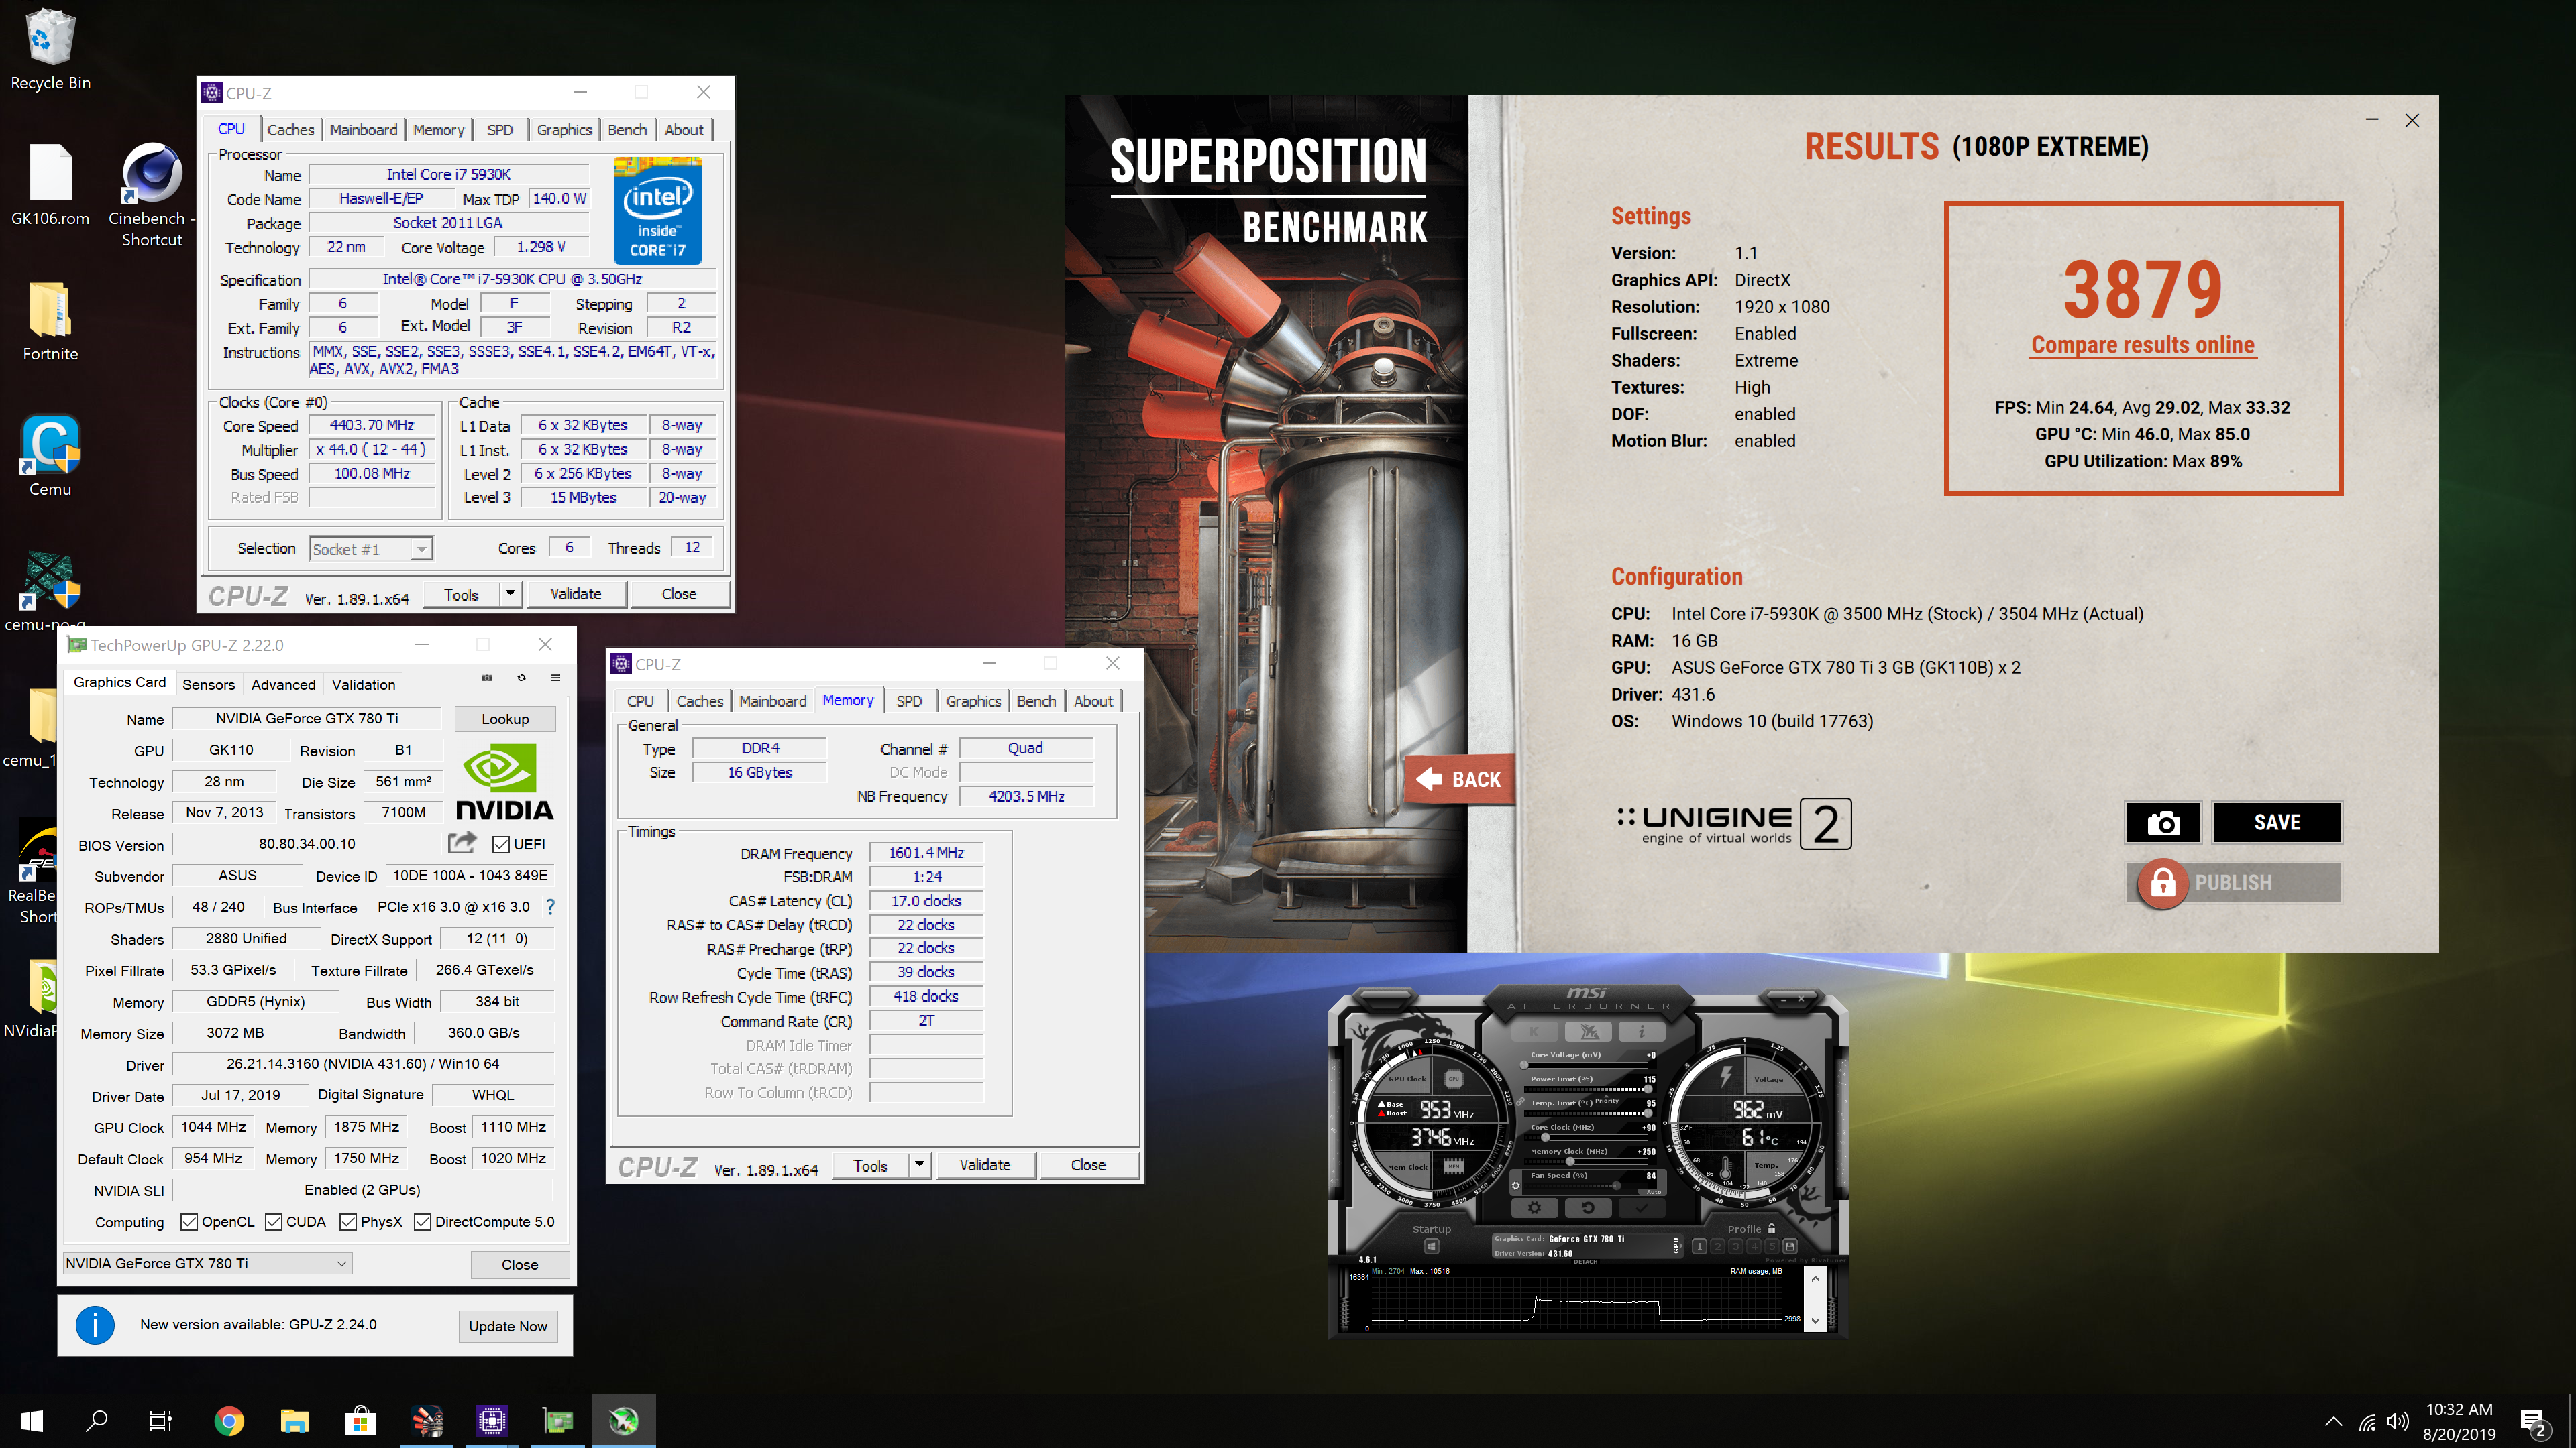Open the GPU-Z hamburger menu
Viewport: 2576px width, 1448px height.
pos(555,678)
